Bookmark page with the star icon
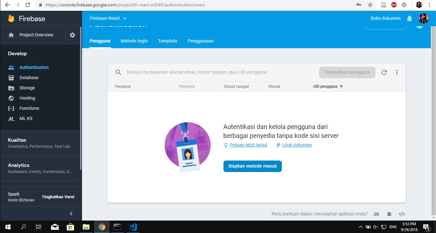Image resolution: width=436 pixels, height=233 pixels. [x=370, y=5]
